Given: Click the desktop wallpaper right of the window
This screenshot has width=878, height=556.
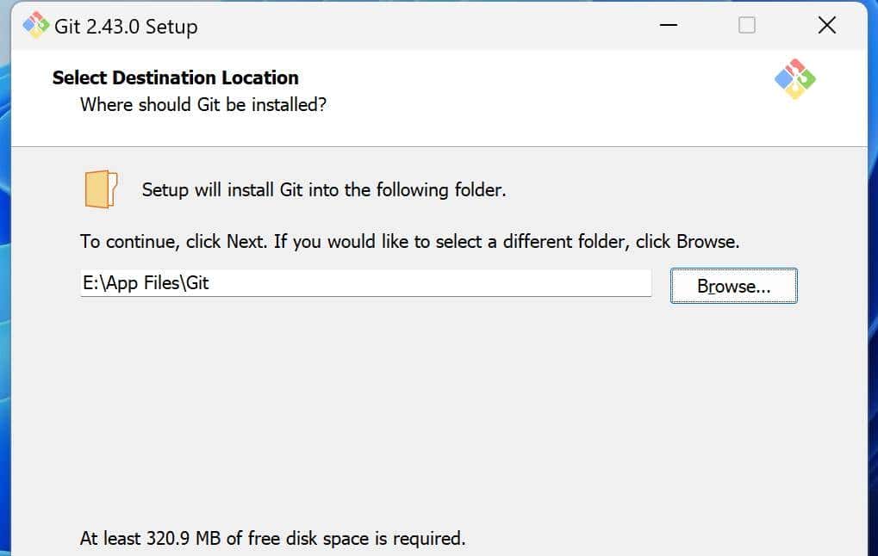Looking at the screenshot, I should pos(873,344).
